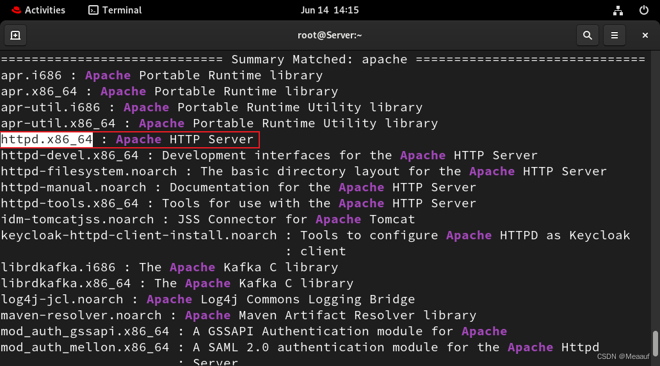Click the mod_auth_gssapi.x86_64 package name
Screen dimensions: 660x366
[x=85, y=331]
